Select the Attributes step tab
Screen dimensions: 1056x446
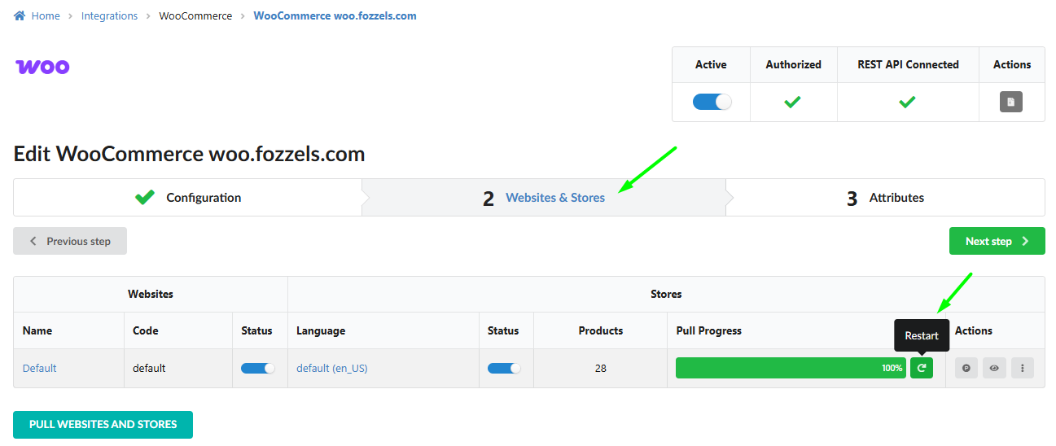pos(885,197)
